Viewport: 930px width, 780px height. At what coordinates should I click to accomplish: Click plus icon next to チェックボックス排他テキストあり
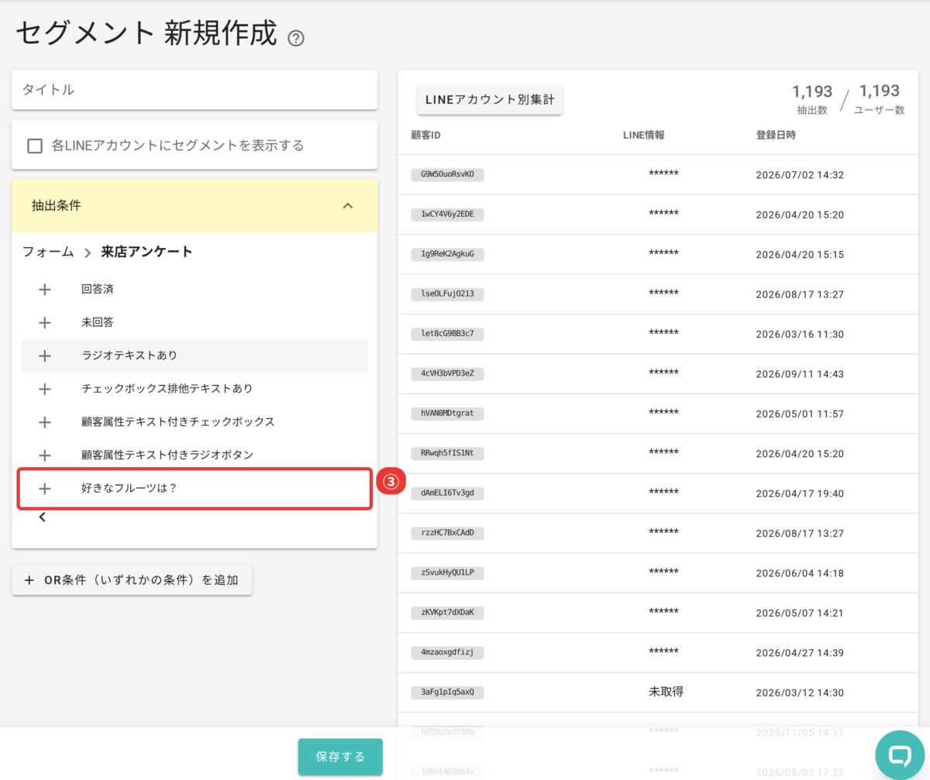pyautogui.click(x=44, y=389)
